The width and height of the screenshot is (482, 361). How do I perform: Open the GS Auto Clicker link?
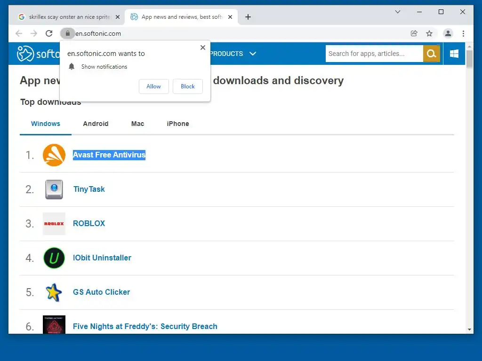pyautogui.click(x=102, y=292)
